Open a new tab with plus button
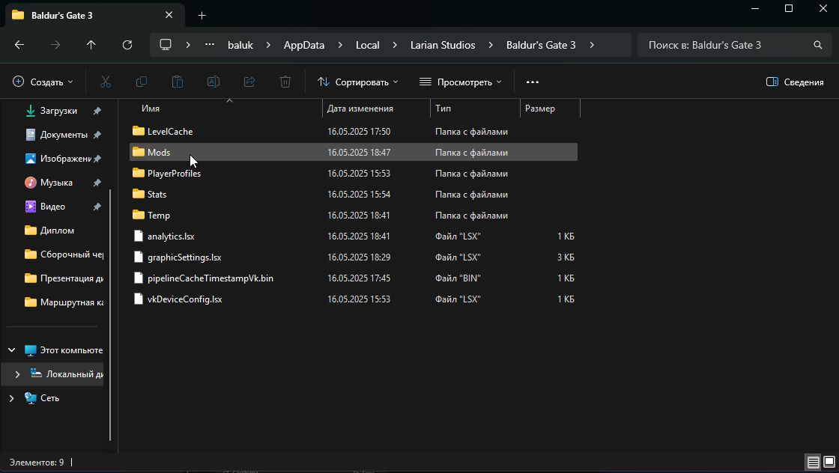 coord(202,16)
